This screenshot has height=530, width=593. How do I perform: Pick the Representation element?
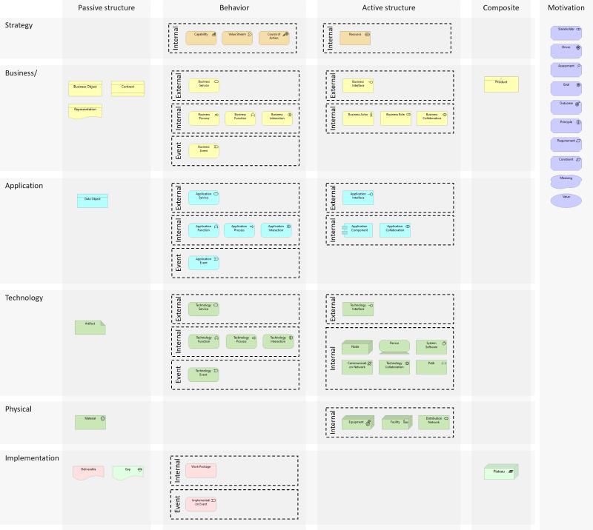click(85, 112)
